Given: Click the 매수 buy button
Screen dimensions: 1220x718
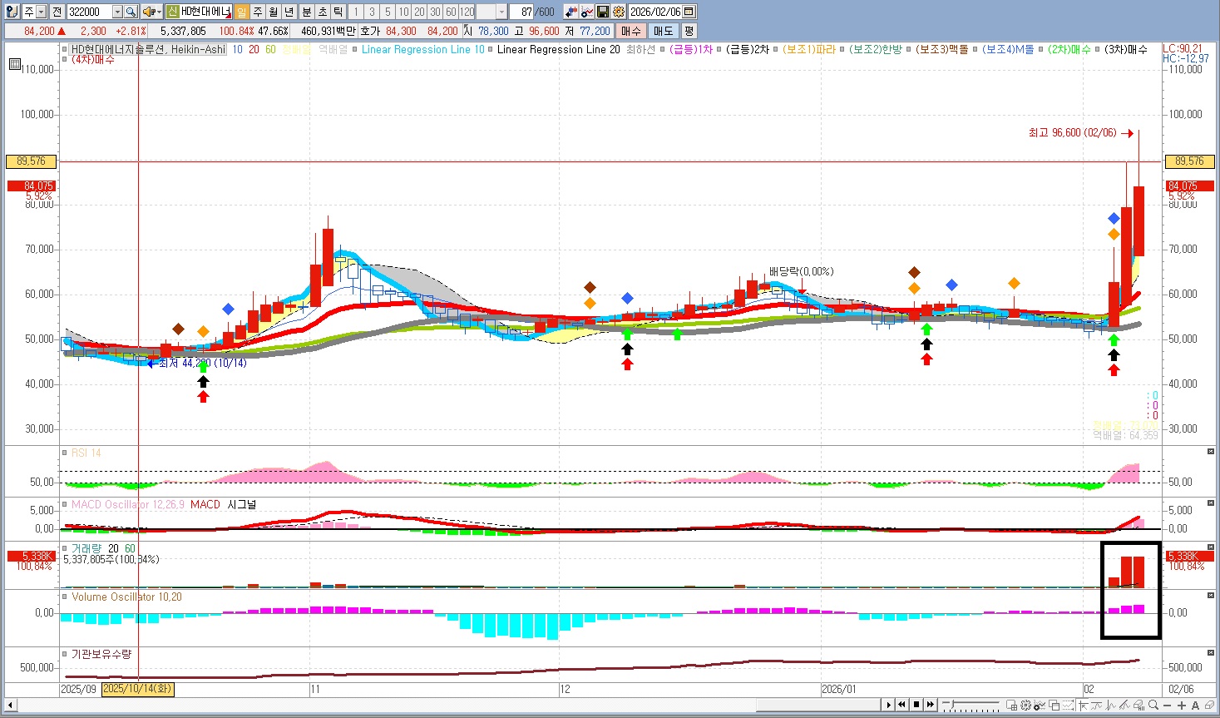Looking at the screenshot, I should tap(631, 31).
